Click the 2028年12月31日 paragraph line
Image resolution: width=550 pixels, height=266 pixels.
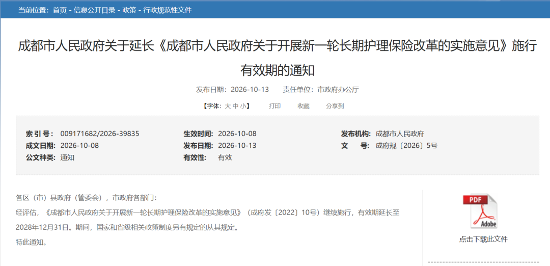click(127, 227)
